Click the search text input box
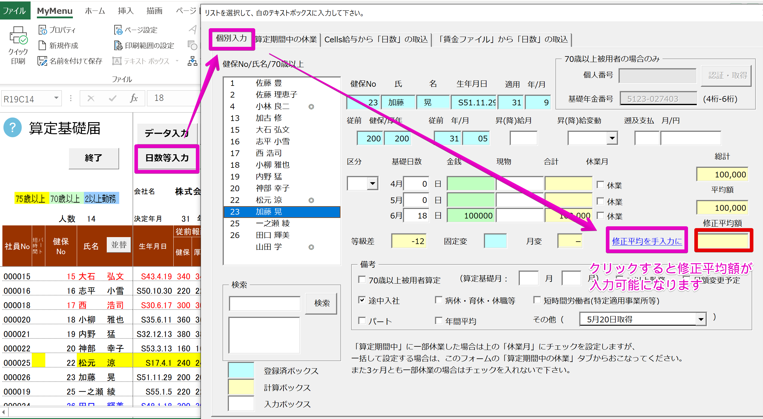763x419 pixels. [x=265, y=303]
